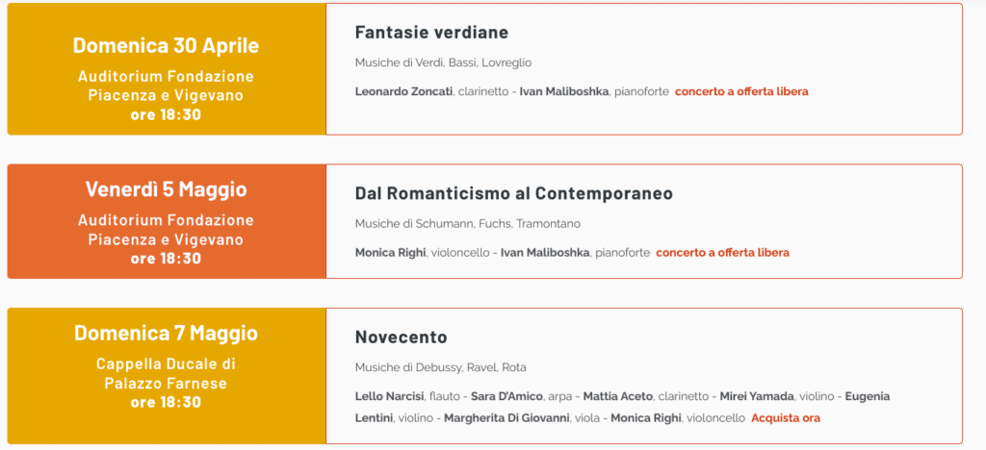The height and width of the screenshot is (450, 986).
Task: Open the Fantasie verdiane concert title
Action: pos(431,33)
